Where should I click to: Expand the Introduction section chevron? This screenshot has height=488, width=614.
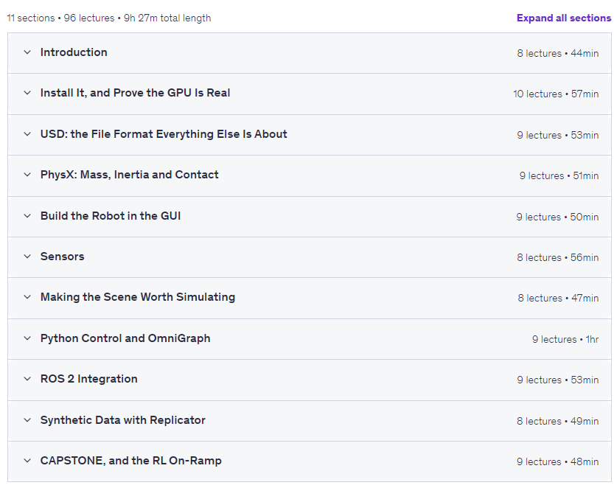pos(27,52)
